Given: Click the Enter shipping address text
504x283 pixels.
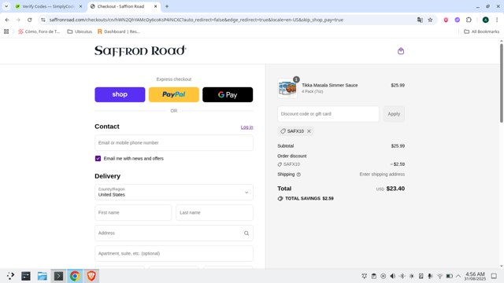Looking at the screenshot, I should (382, 175).
